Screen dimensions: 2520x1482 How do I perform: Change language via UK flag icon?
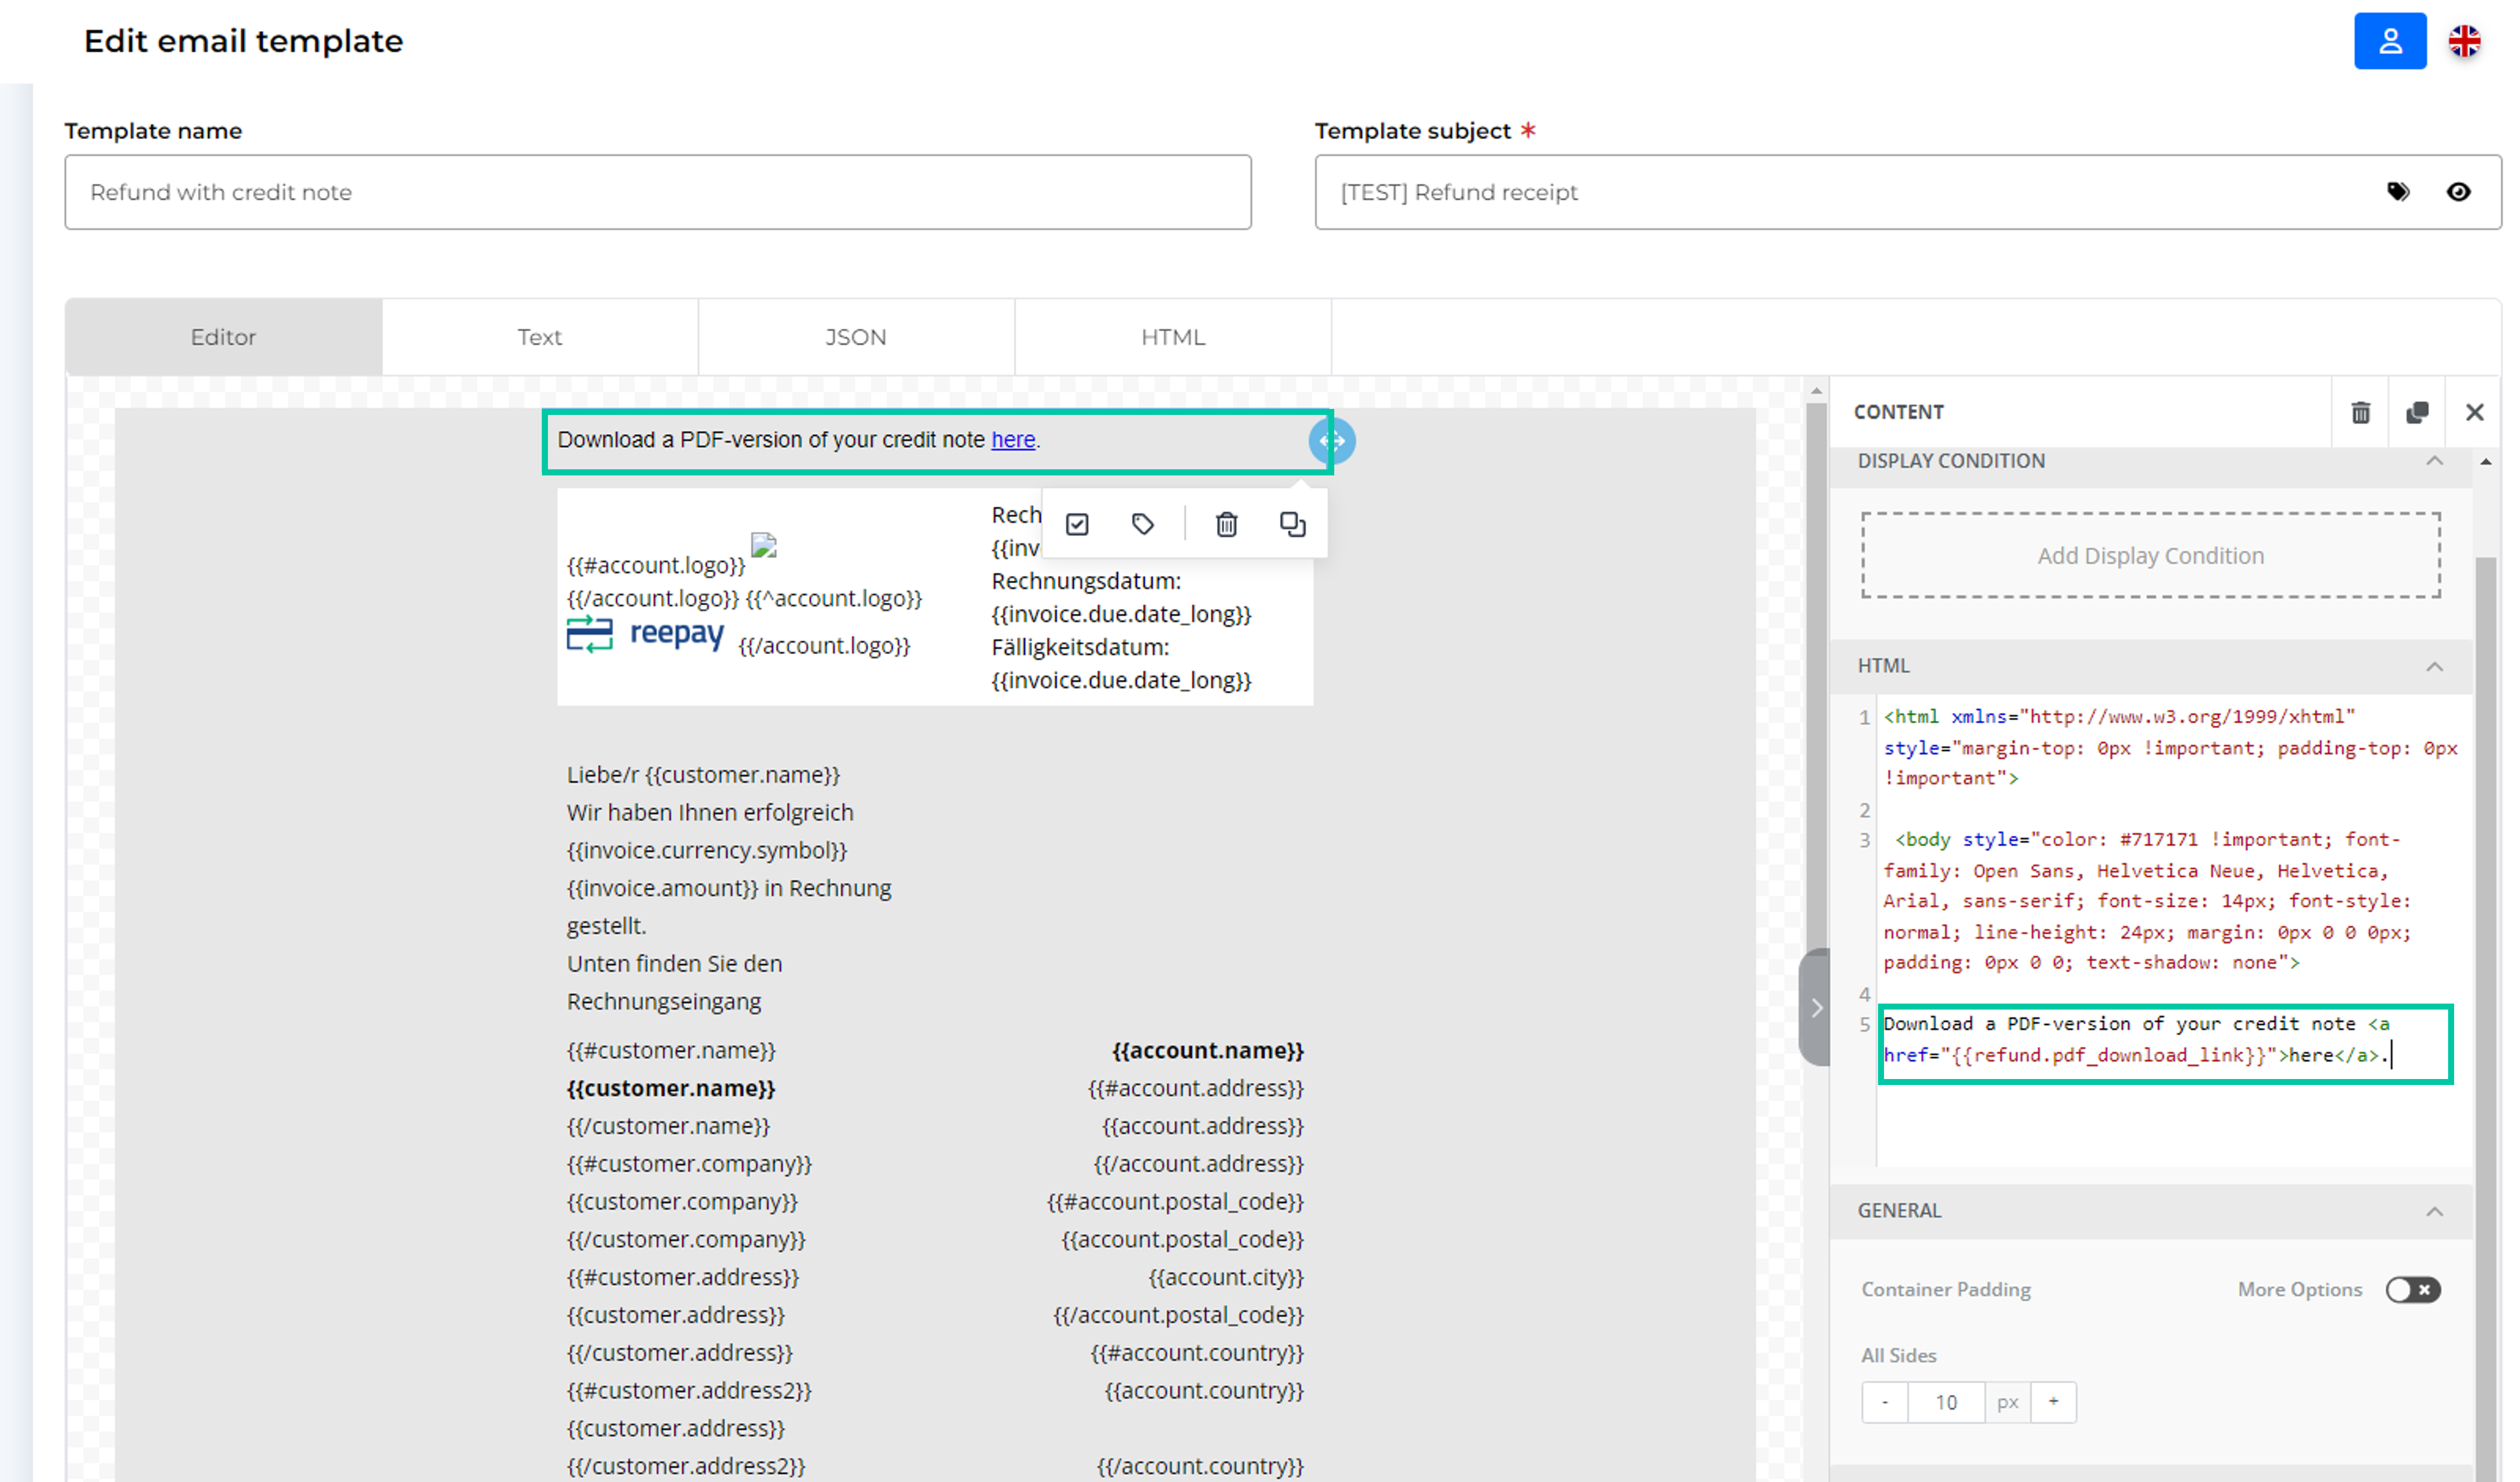[x=2464, y=41]
